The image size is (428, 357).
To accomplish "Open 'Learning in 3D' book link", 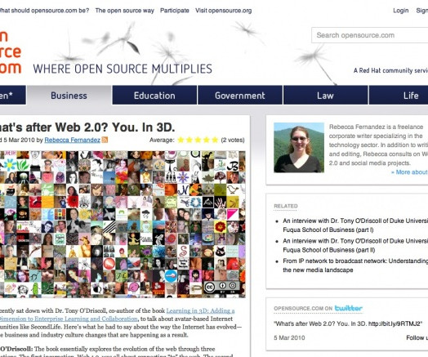I will (x=118, y=315).
